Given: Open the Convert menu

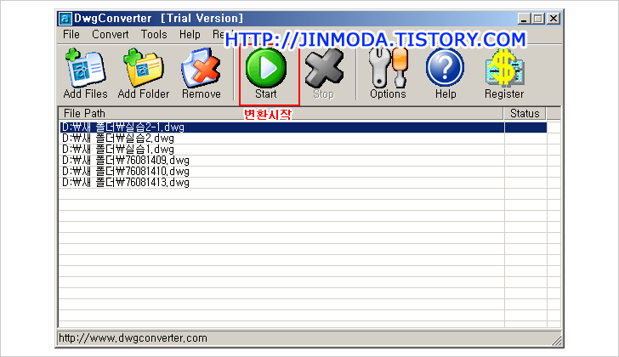Looking at the screenshot, I should point(111,35).
